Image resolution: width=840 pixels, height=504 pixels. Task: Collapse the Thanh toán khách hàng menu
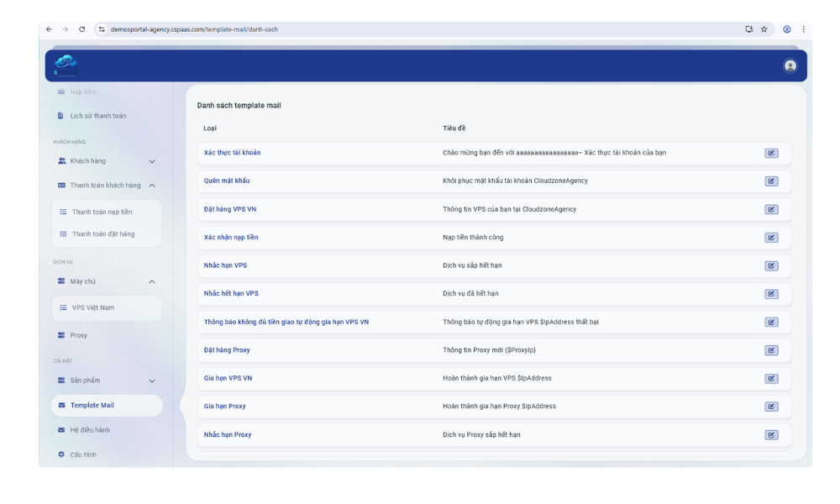[107, 186]
